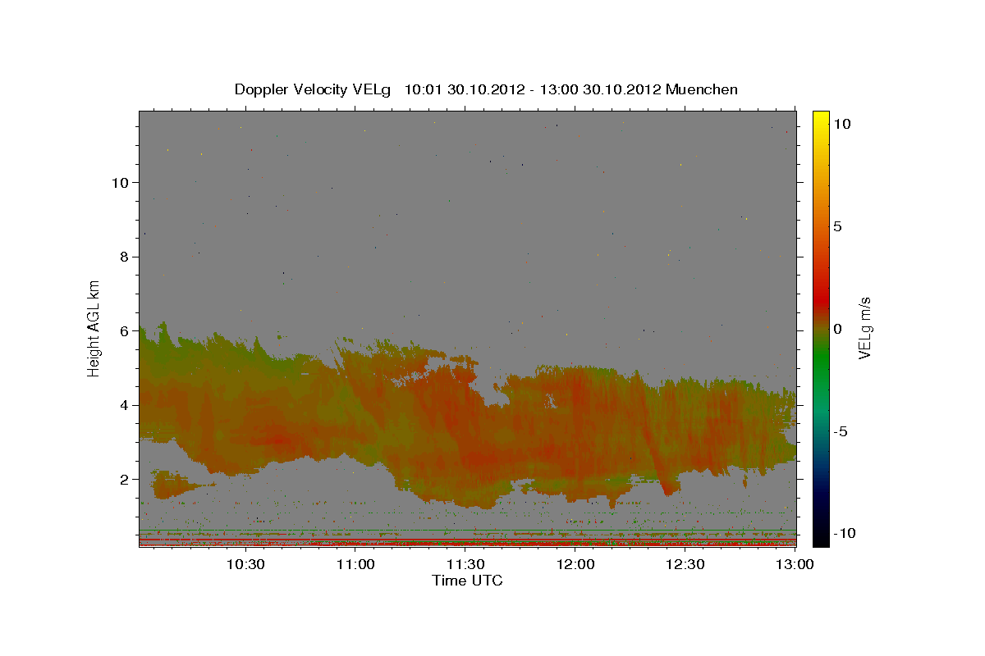Click the 12:30 time tick label

coord(685,564)
